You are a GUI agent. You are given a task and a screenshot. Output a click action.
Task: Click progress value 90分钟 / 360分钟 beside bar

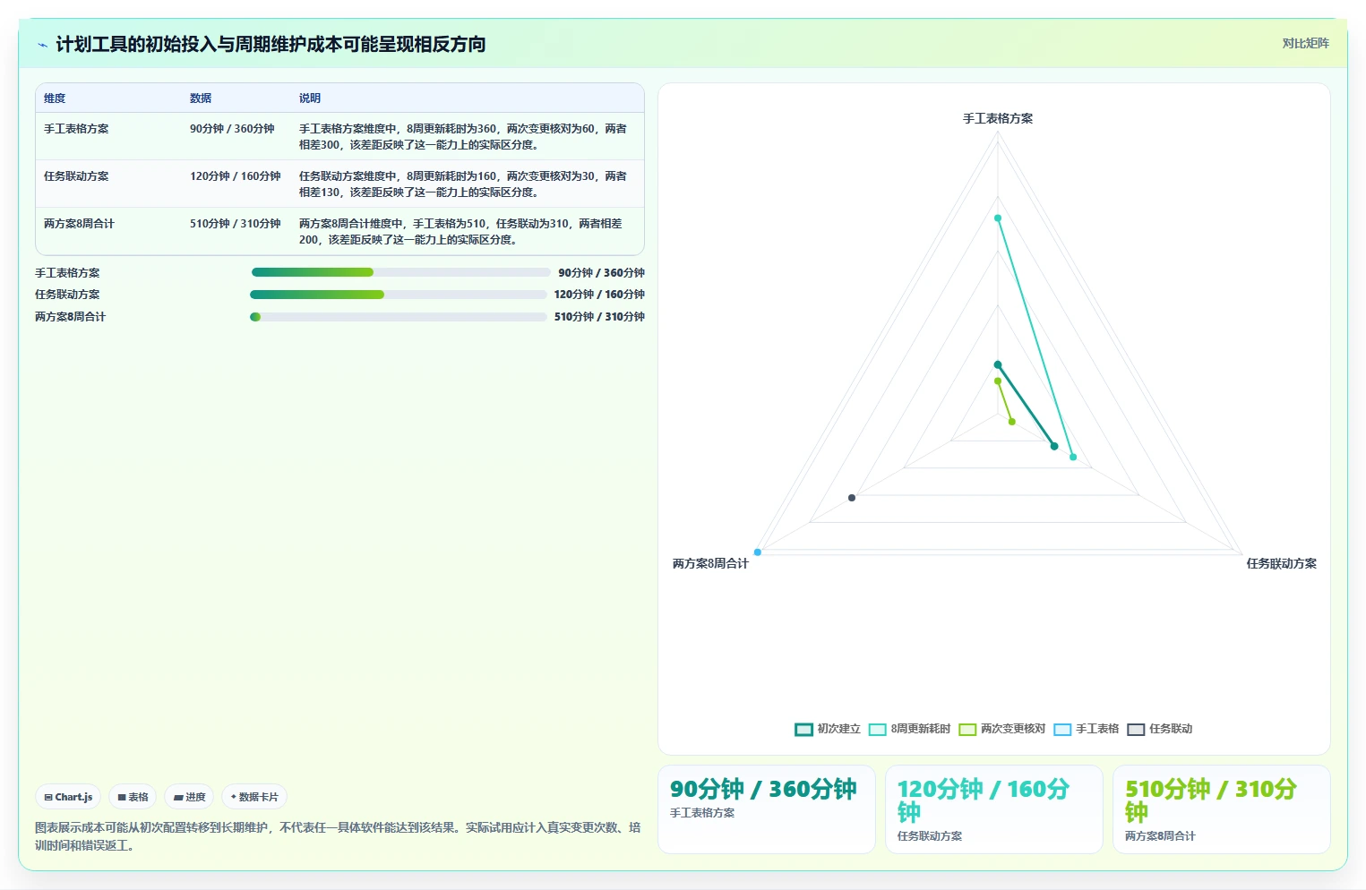pyautogui.click(x=601, y=272)
